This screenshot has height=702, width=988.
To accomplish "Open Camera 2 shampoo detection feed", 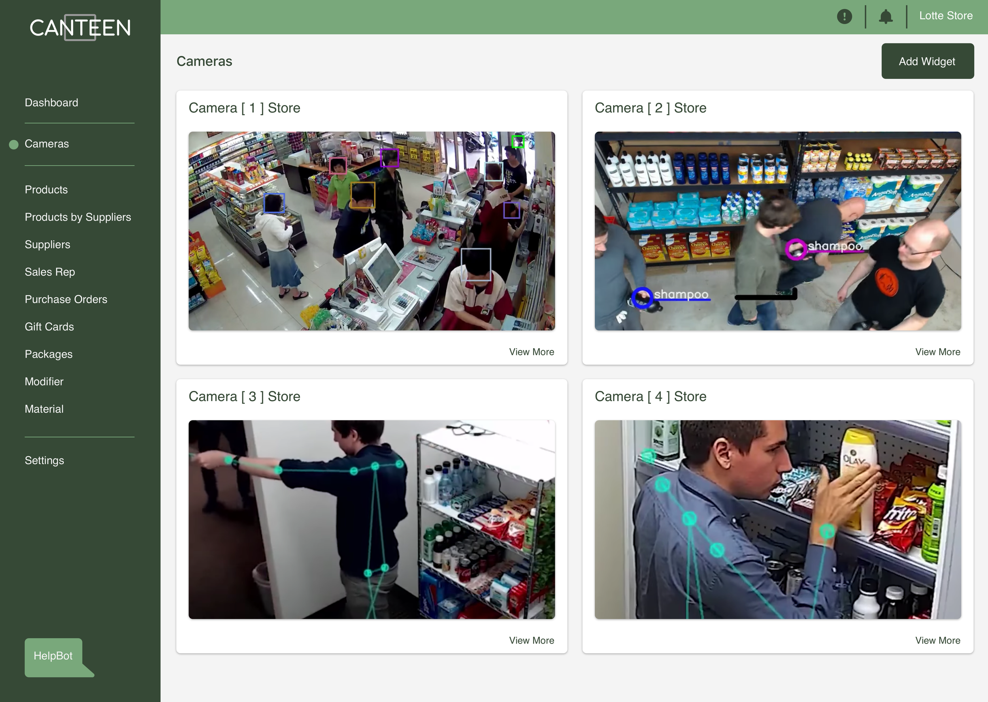I will point(777,231).
